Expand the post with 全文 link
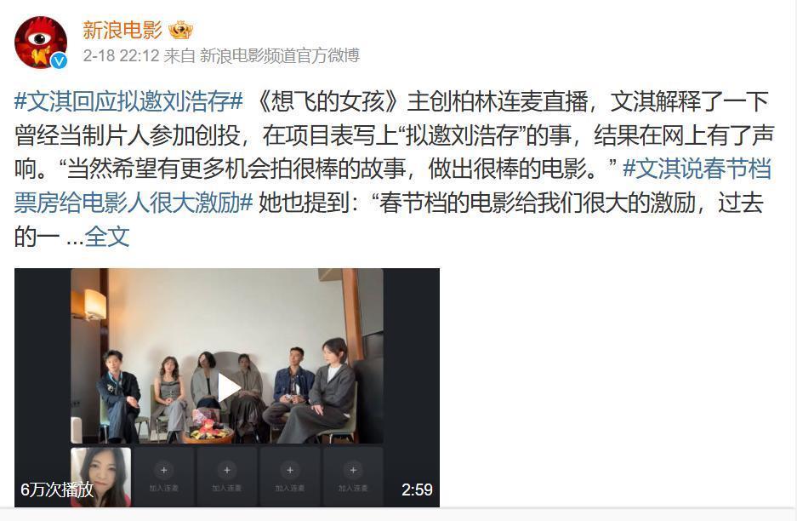 [x=107, y=237]
